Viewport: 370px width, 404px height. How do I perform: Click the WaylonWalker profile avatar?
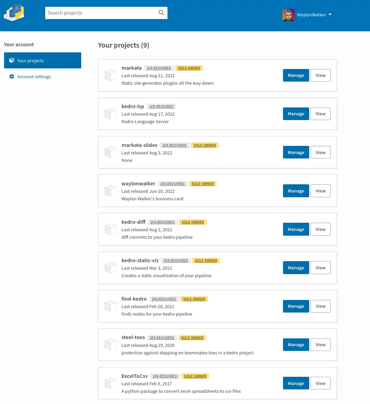(x=288, y=15)
